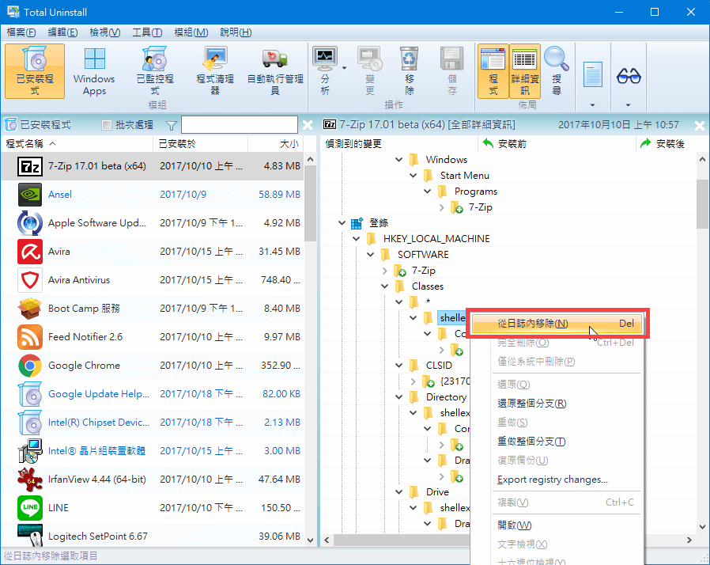Open the 程式清理器 tool

(x=213, y=70)
